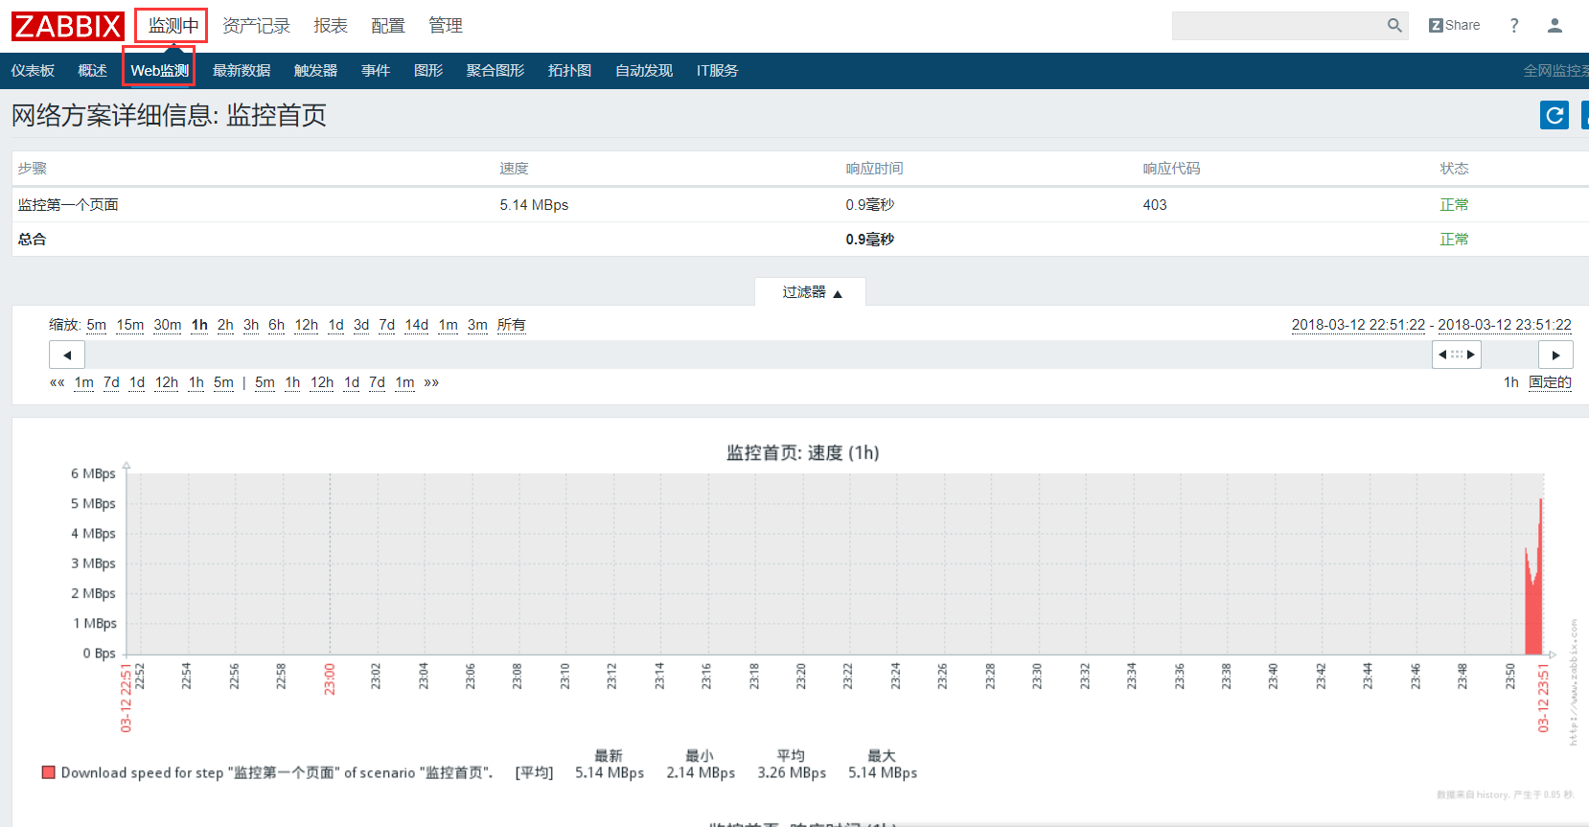Move the time period left with the arrow
Viewport: 1589px width, 827px height.
67,355
